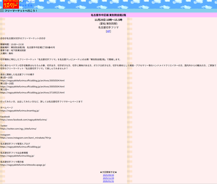217x184 pixels.
Task: Click the date text 11月29日 10時〜15.5時
Action: point(108,20)
